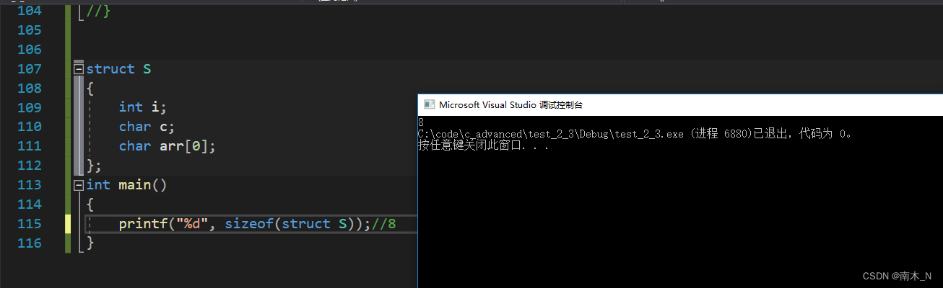Click the printf statement on line 115

[x=245, y=224]
